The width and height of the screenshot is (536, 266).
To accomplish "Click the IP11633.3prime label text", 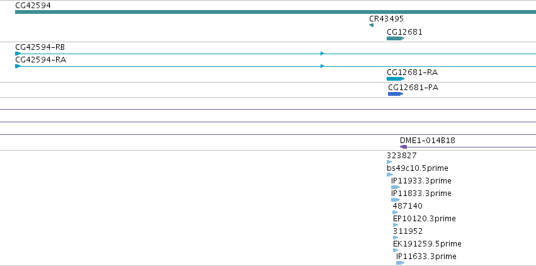I will (426, 257).
